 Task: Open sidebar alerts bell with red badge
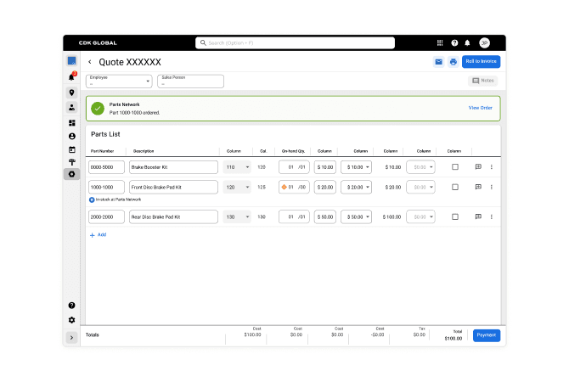72,76
